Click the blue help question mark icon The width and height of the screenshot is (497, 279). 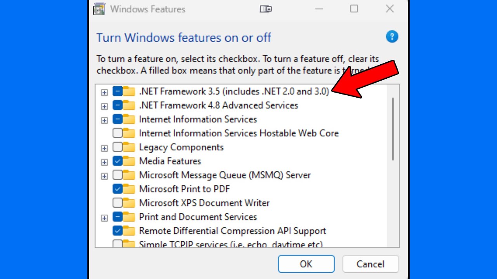(x=392, y=37)
